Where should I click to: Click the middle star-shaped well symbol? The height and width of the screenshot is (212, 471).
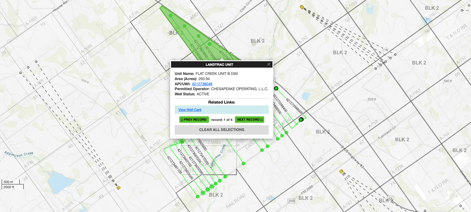coord(208,189)
